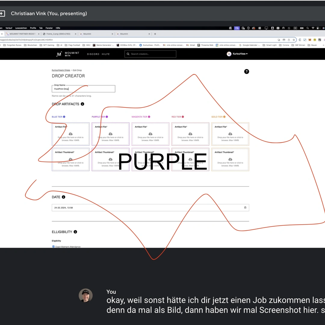Click the Date section info icon
This screenshot has width=325, height=325.
(x=63, y=197)
